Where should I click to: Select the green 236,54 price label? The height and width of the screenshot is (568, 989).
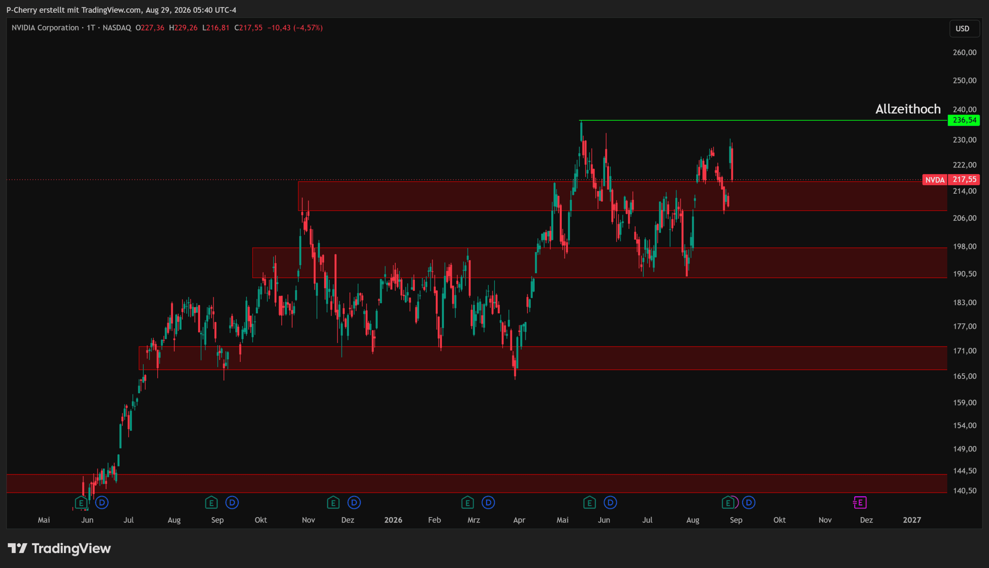(x=964, y=120)
